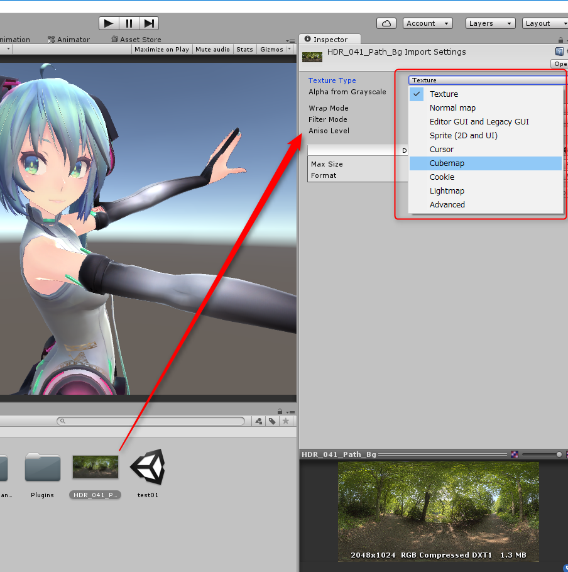Choose Cookie texture type
568x572 pixels.
pyautogui.click(x=486, y=177)
